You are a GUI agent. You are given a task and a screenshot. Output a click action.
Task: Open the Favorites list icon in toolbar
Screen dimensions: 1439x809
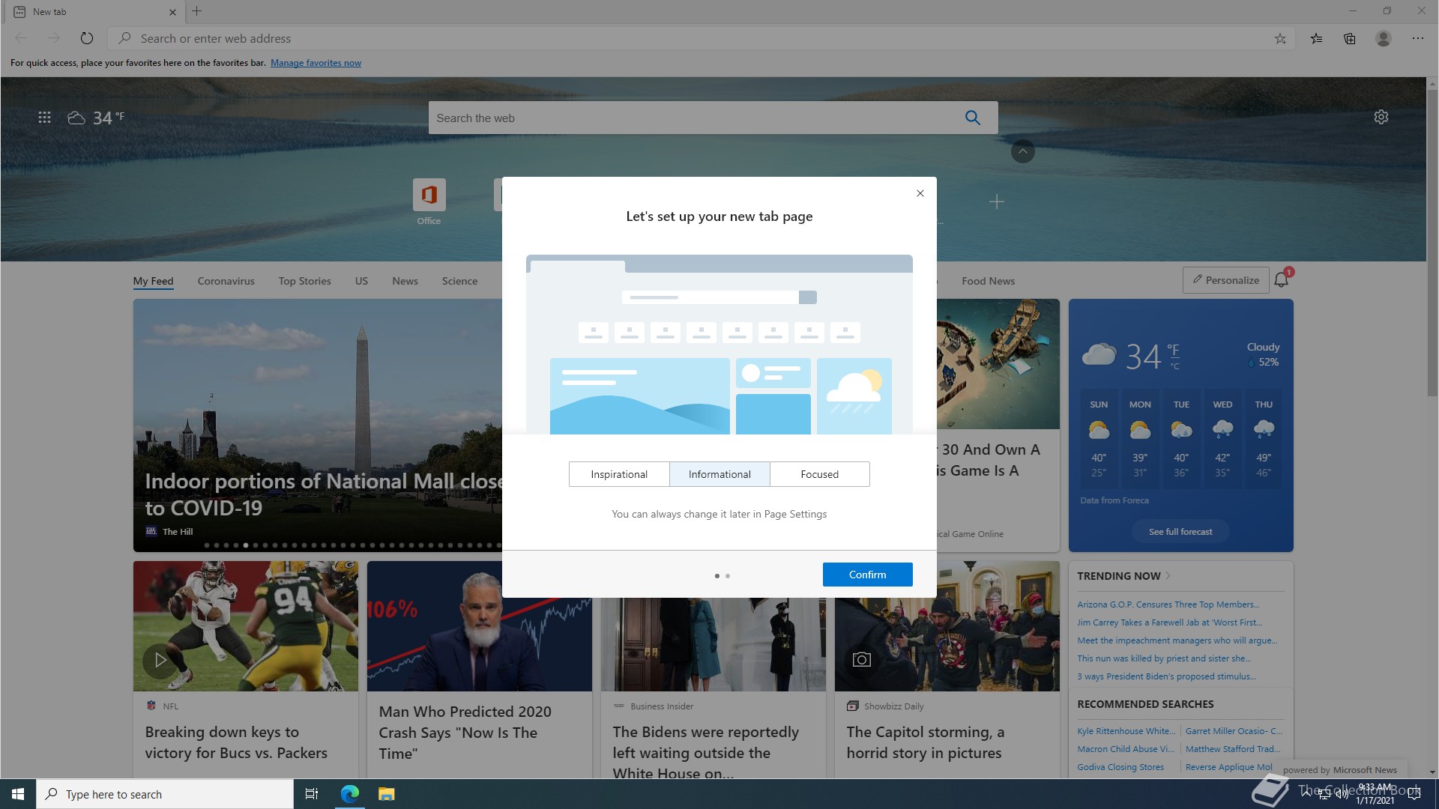click(x=1316, y=39)
